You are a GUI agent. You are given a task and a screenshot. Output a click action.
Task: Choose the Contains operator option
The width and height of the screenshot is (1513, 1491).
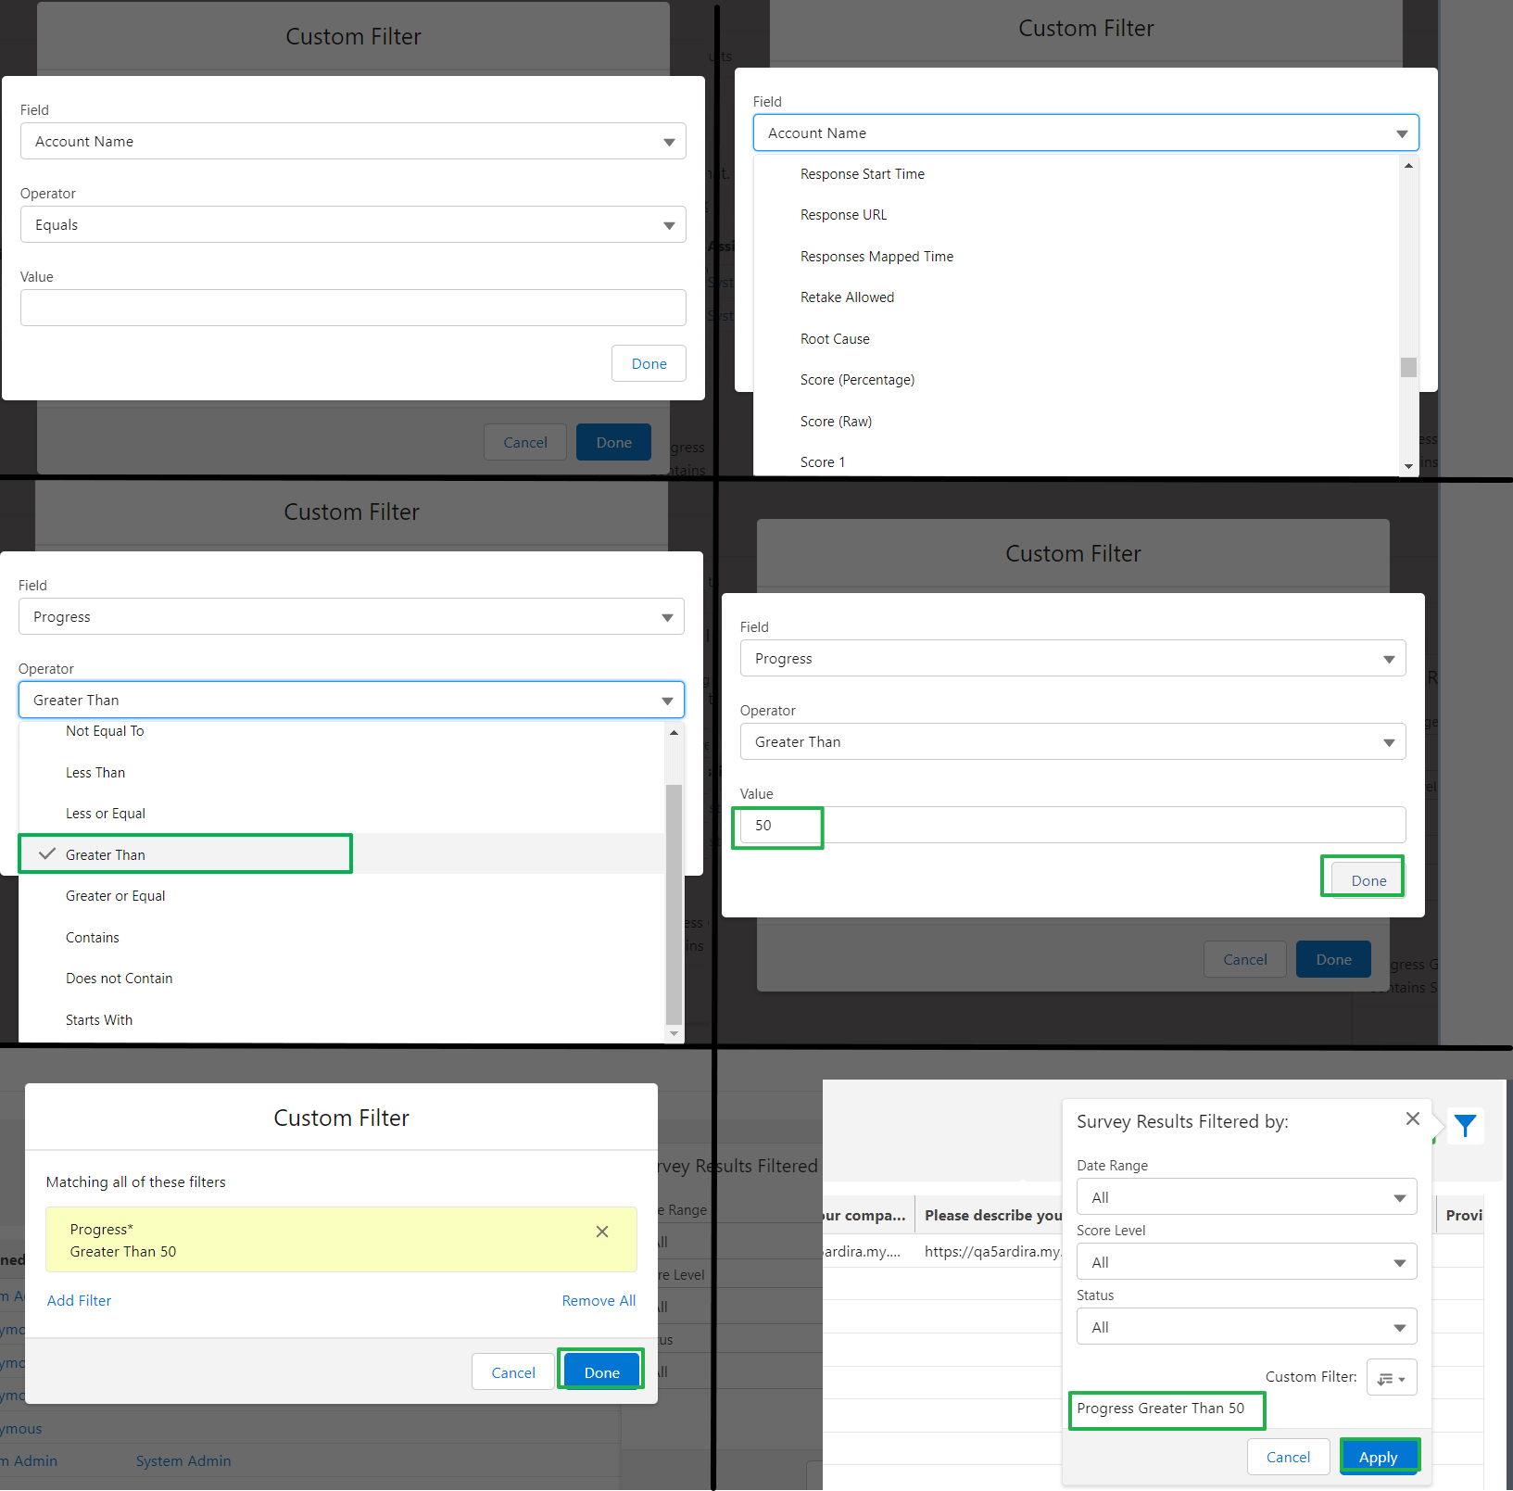pyautogui.click(x=93, y=937)
